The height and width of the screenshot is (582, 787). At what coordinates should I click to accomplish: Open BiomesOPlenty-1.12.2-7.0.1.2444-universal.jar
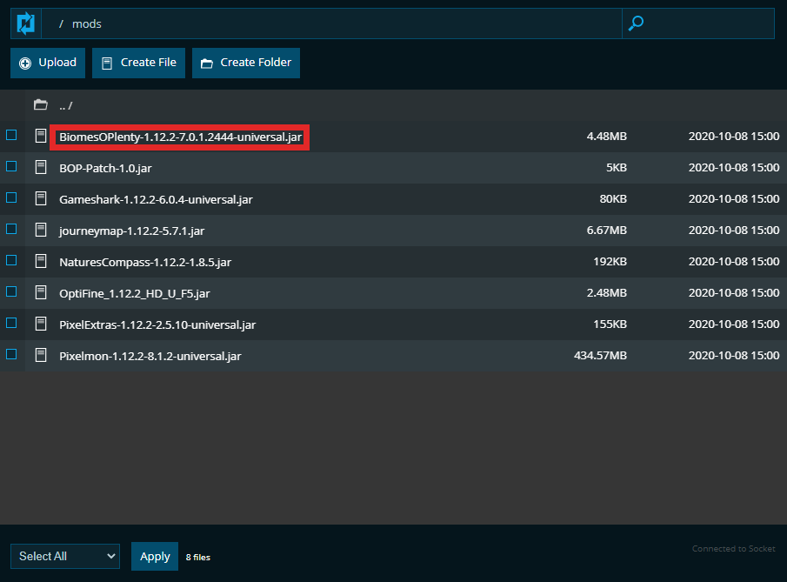[180, 137]
